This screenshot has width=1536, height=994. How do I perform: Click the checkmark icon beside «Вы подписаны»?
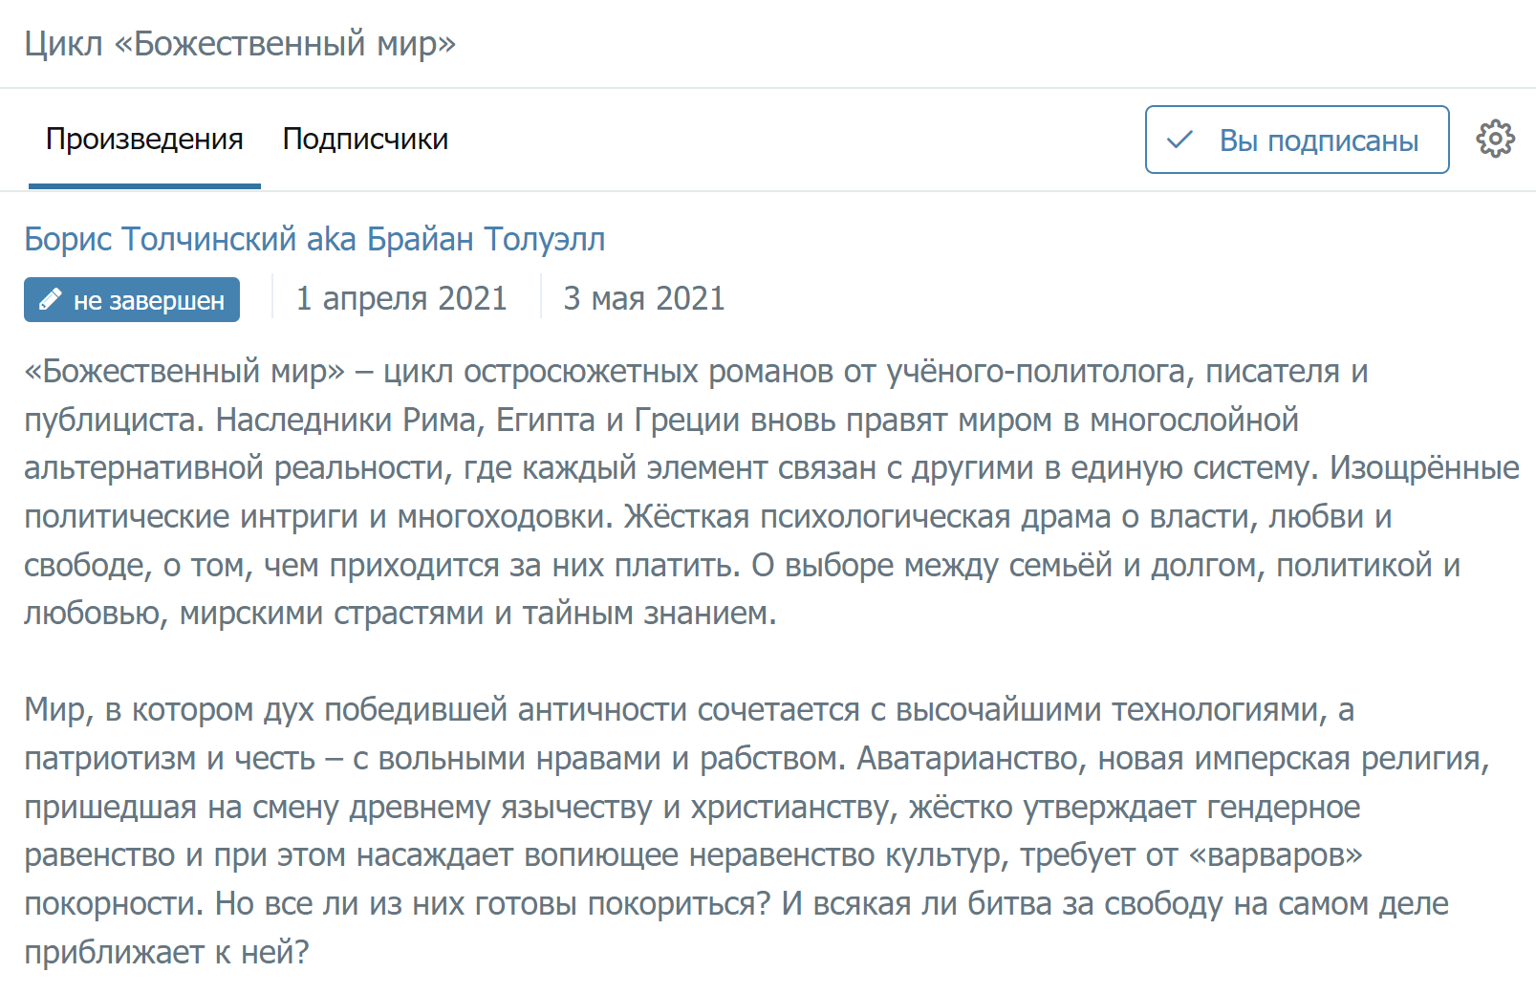(1180, 140)
